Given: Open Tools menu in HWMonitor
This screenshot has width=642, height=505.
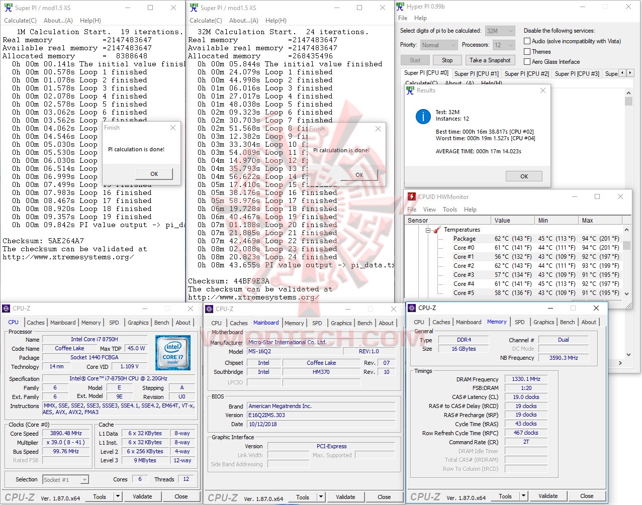Looking at the screenshot, I should 450,210.
